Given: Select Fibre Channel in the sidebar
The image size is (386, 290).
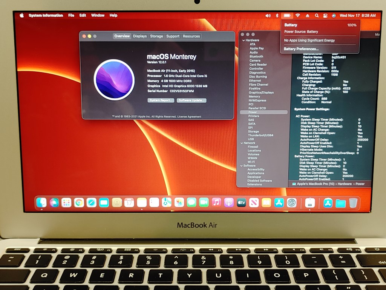Looking at the screenshot, I should [x=259, y=85].
